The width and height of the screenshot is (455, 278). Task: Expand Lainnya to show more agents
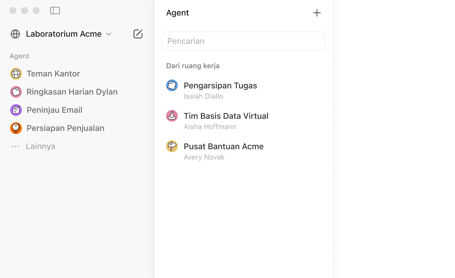(x=40, y=146)
